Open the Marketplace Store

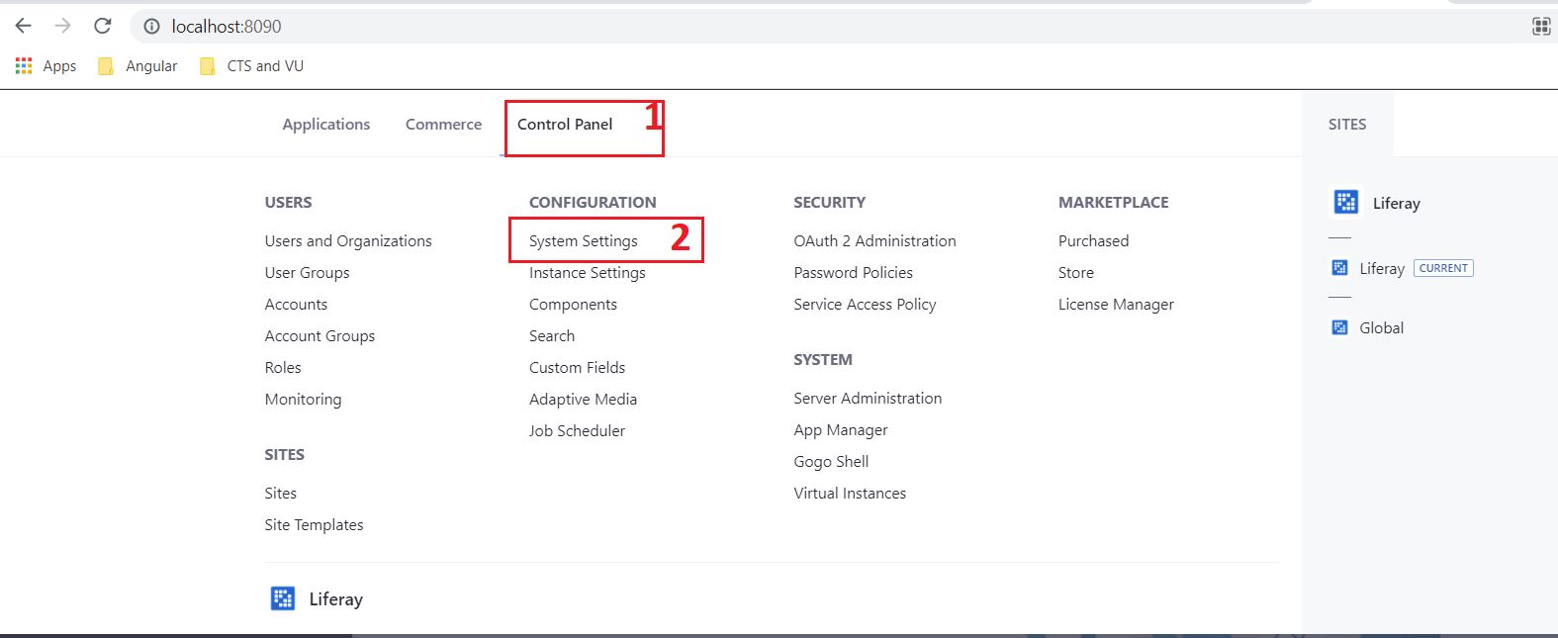point(1076,273)
